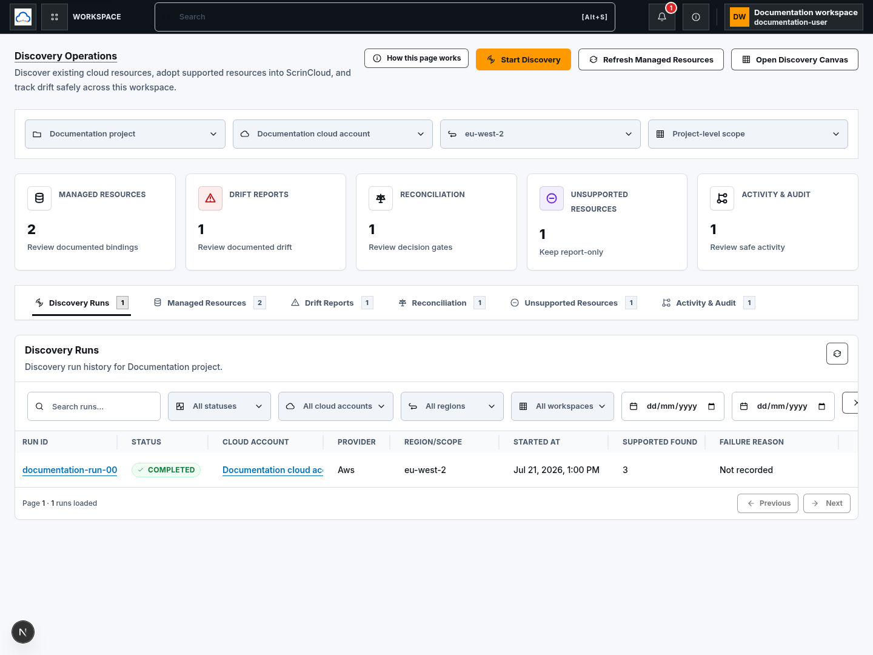Switch to the Activity & Audit tab

[x=708, y=303]
